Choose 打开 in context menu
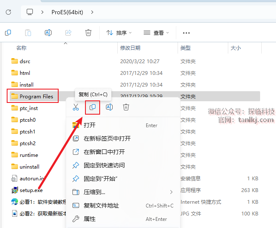This screenshot has height=228, width=276. 123,125
